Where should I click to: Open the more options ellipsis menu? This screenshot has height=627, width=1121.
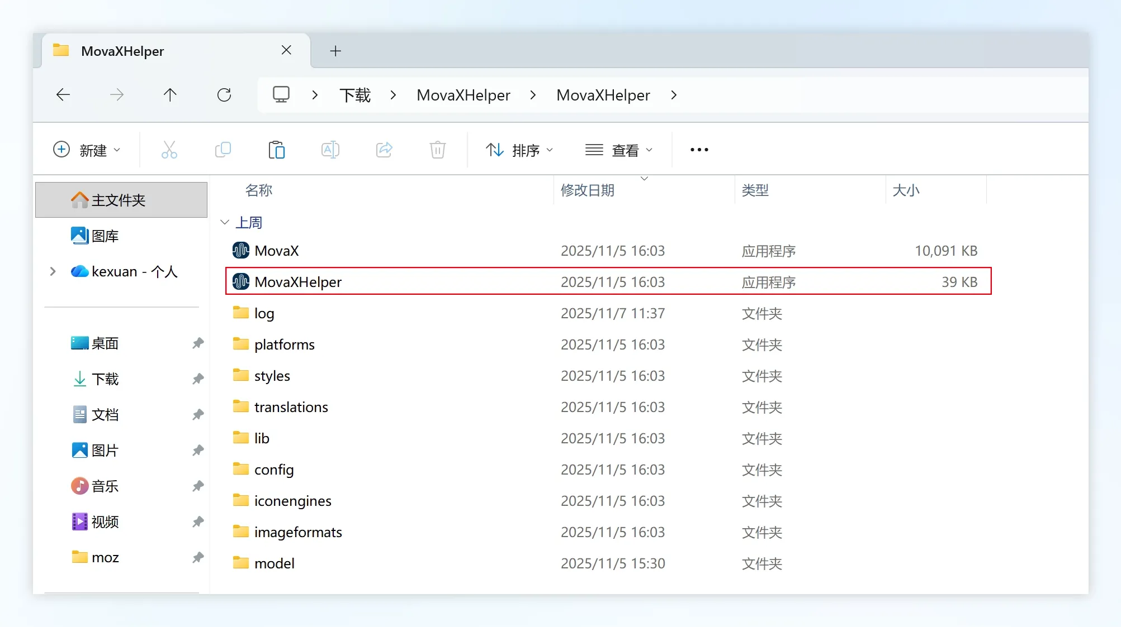[699, 150]
